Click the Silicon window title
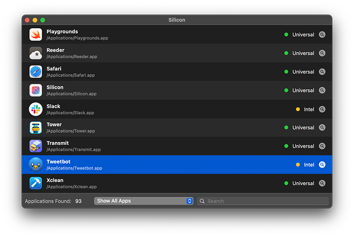 [177, 20]
